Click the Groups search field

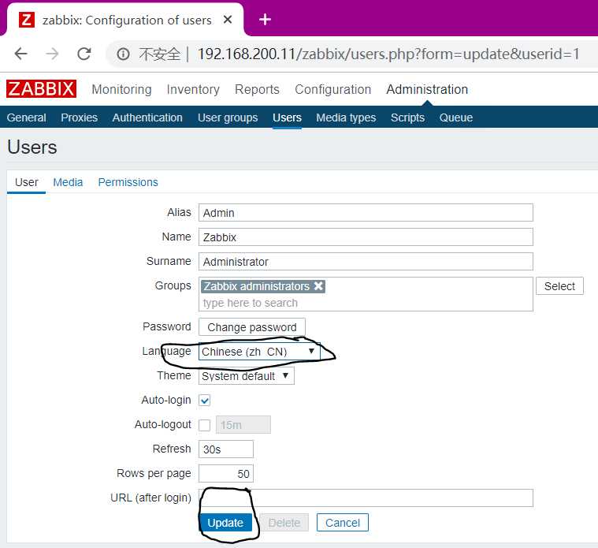pos(366,303)
